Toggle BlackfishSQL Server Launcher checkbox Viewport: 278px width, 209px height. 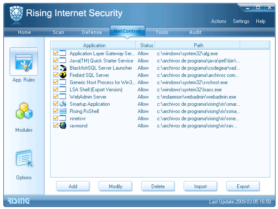pyautogui.click(x=56, y=68)
